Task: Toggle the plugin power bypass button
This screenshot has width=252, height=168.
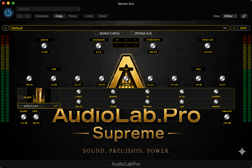Action: point(8,13)
